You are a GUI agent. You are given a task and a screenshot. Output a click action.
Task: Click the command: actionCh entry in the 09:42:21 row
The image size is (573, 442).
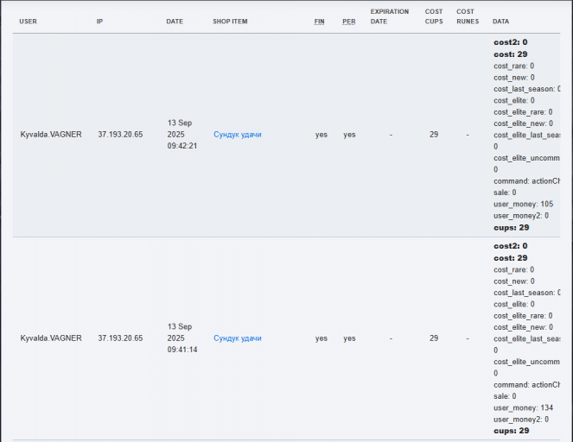(x=526, y=181)
